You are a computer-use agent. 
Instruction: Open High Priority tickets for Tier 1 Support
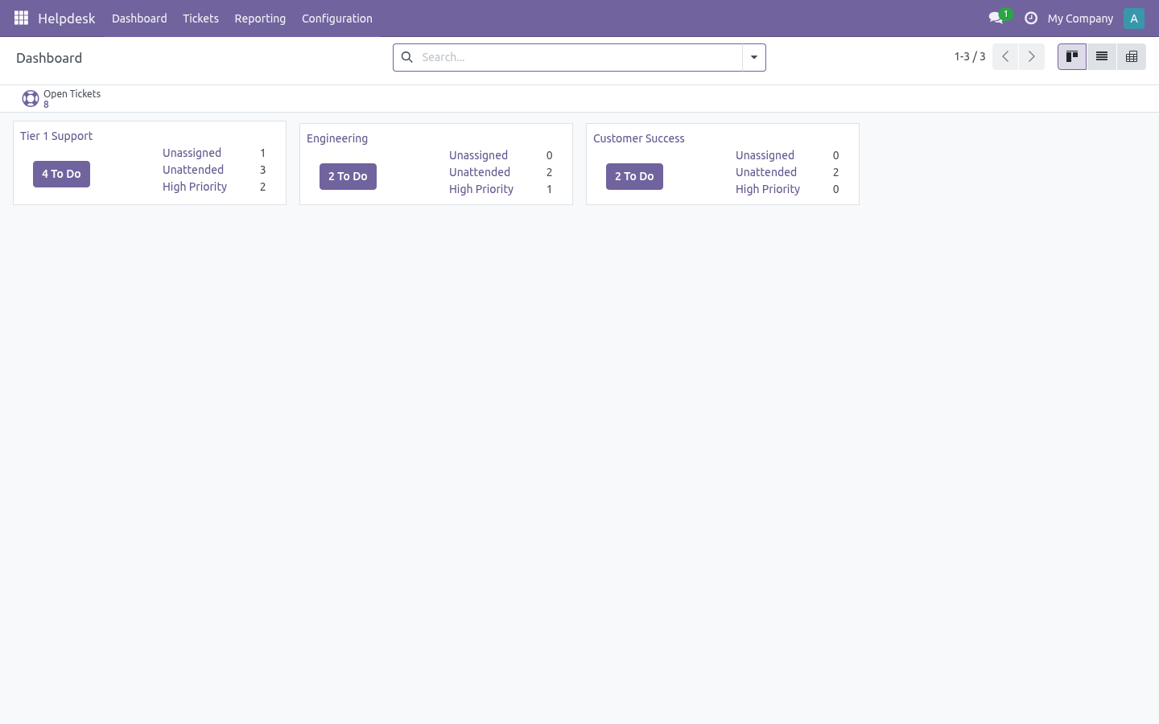(195, 187)
